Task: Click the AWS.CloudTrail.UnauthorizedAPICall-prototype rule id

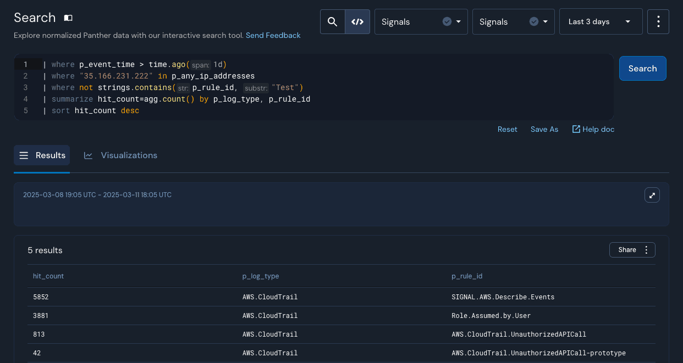Action: coord(538,353)
